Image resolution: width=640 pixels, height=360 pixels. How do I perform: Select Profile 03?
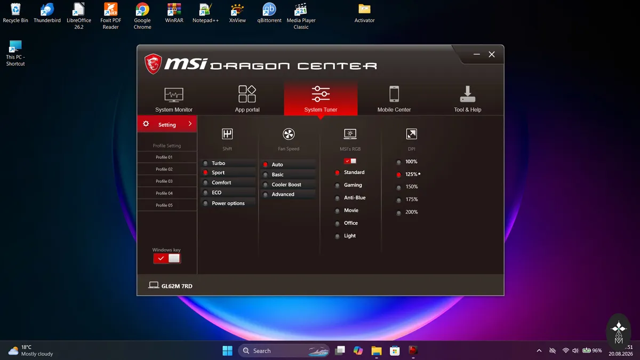[x=167, y=181]
